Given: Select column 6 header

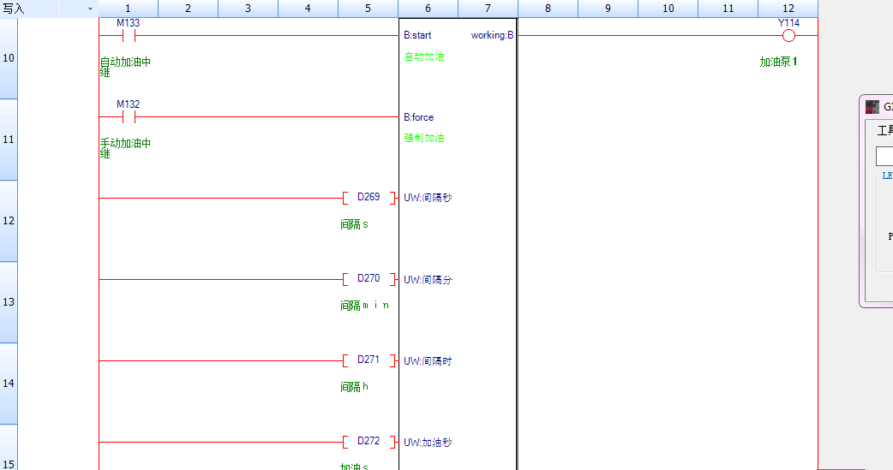Looking at the screenshot, I should [428, 9].
